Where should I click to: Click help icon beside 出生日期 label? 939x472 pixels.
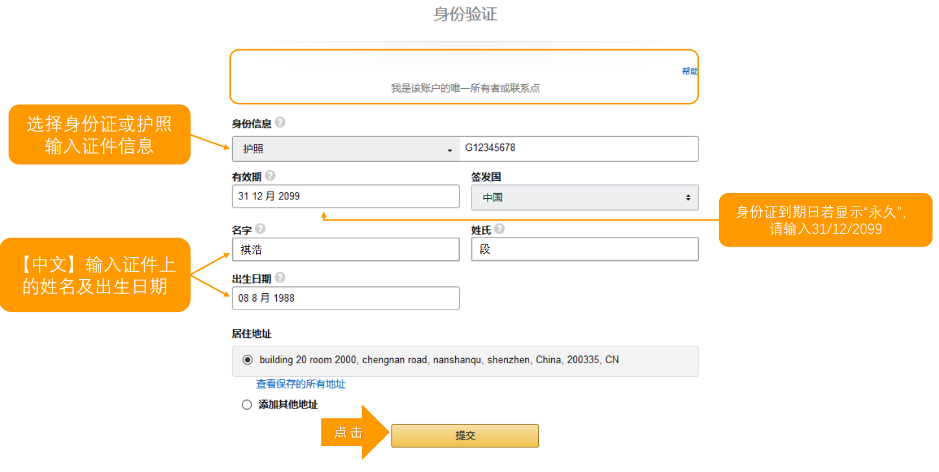point(280,277)
